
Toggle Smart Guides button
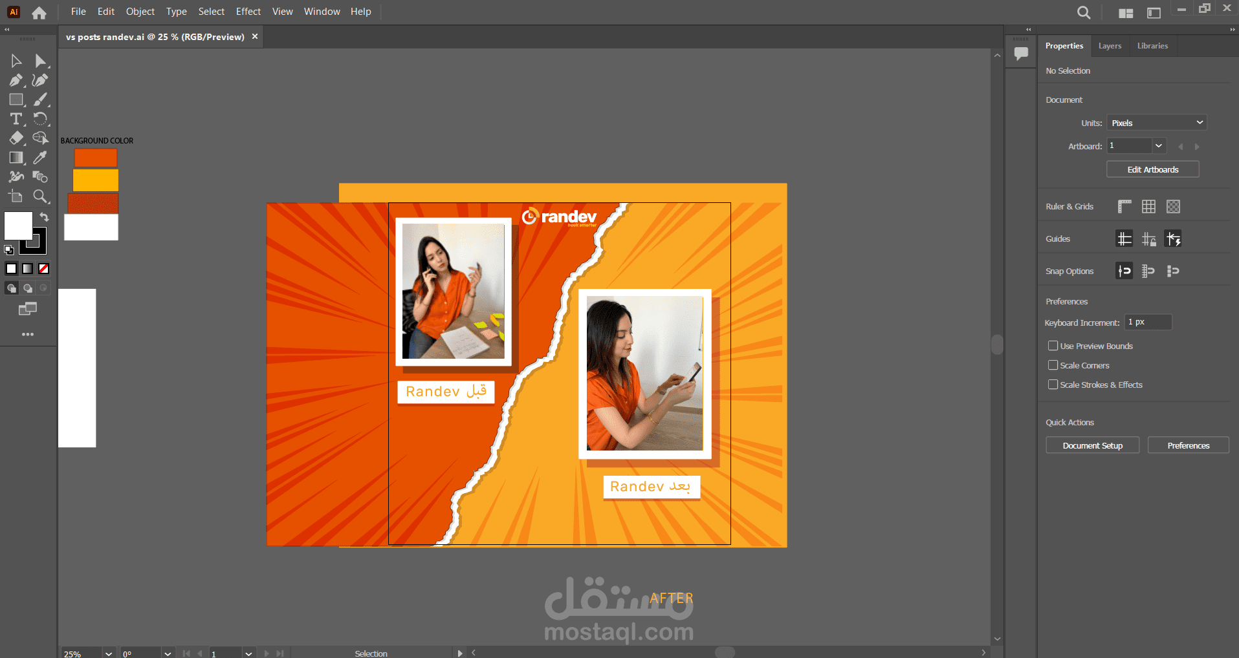(1173, 239)
